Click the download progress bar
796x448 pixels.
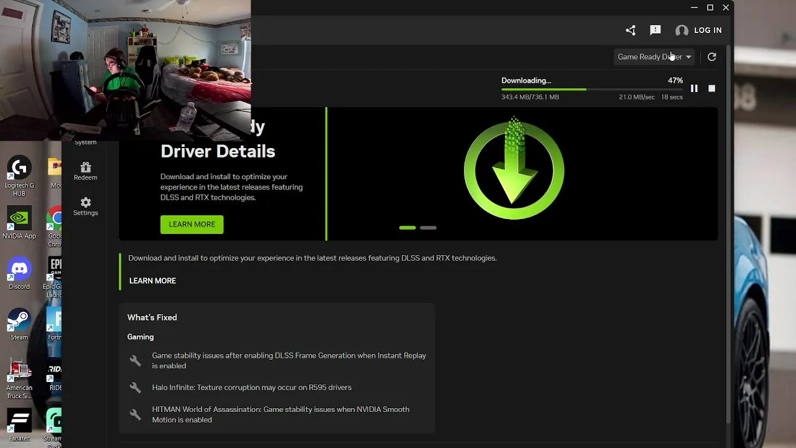pyautogui.click(x=591, y=90)
